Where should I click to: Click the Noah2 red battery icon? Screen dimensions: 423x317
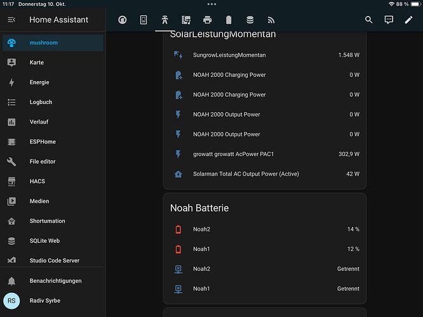click(178, 230)
